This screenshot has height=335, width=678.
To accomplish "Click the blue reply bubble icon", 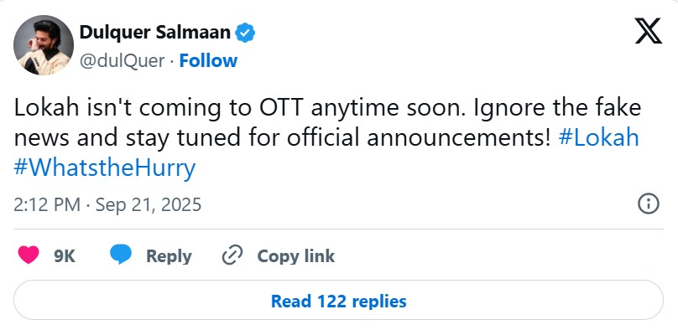I will (122, 255).
